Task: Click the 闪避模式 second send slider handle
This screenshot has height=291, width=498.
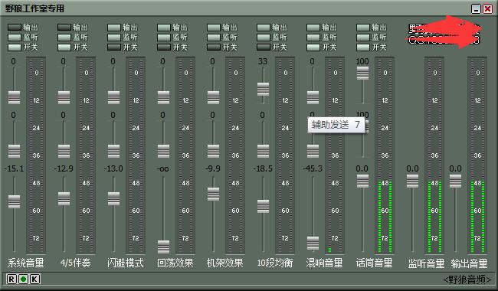Action: coord(113,152)
